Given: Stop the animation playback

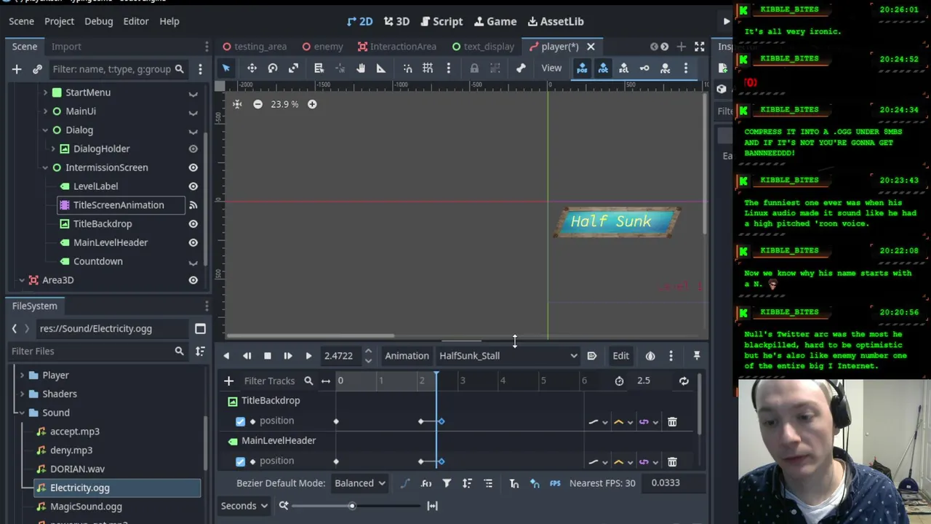Looking at the screenshot, I should point(268,356).
